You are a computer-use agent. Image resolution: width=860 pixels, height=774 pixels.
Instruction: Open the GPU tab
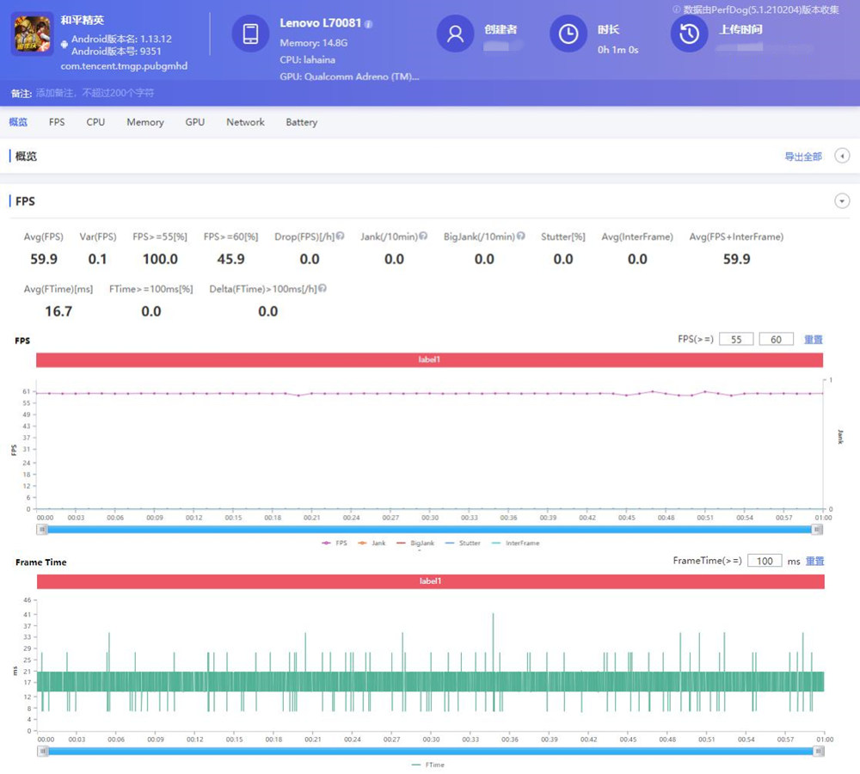(194, 122)
